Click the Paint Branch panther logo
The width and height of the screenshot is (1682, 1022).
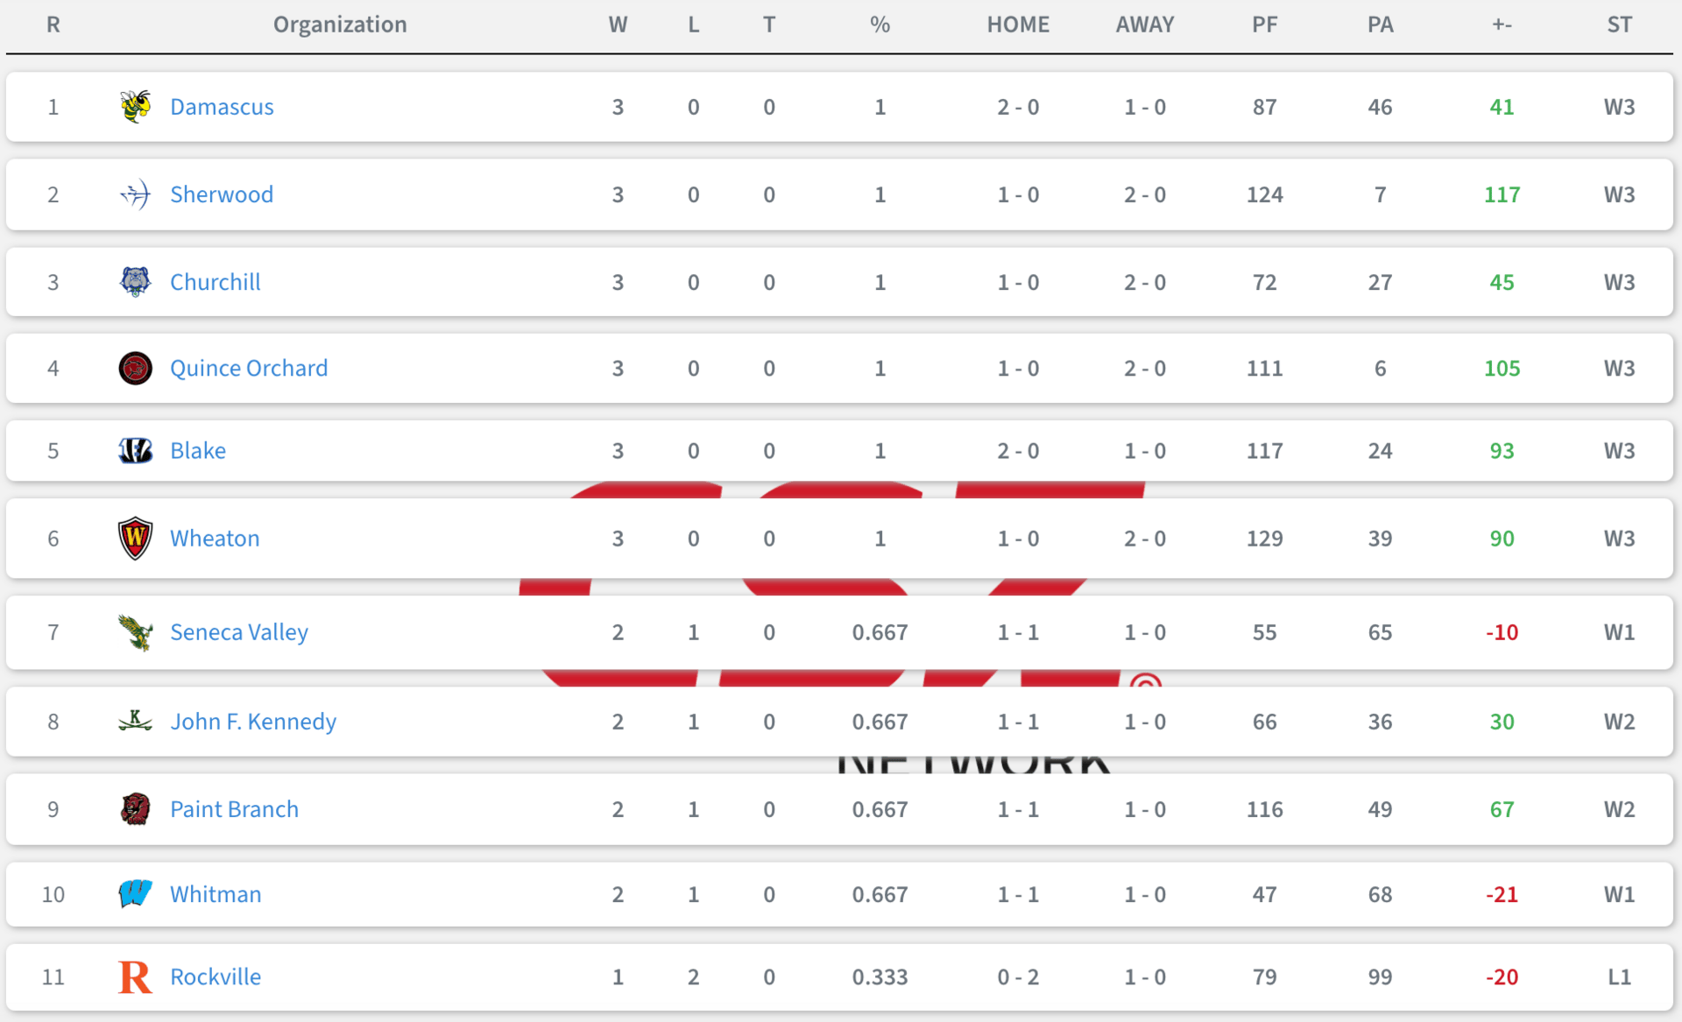tap(135, 809)
